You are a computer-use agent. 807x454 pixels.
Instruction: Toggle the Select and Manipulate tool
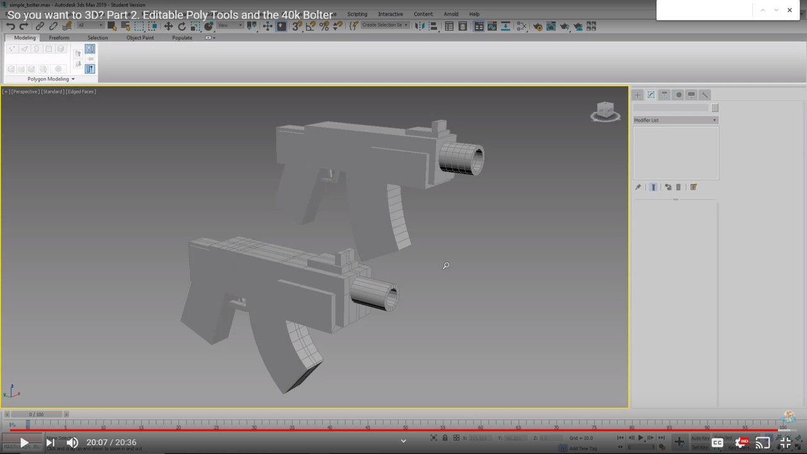click(x=267, y=26)
